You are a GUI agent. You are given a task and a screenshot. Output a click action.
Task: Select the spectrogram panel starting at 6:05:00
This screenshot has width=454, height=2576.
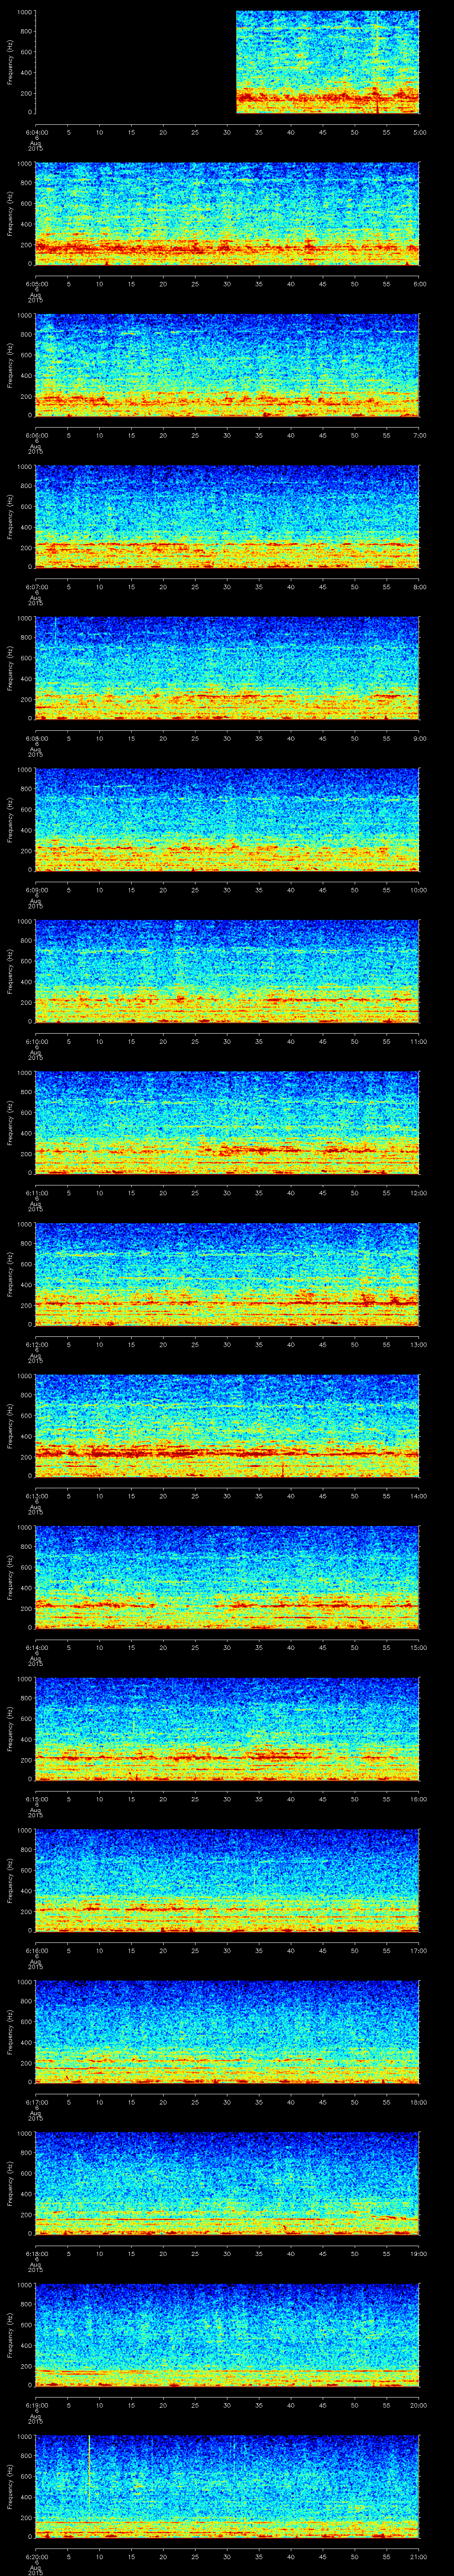coord(227,214)
